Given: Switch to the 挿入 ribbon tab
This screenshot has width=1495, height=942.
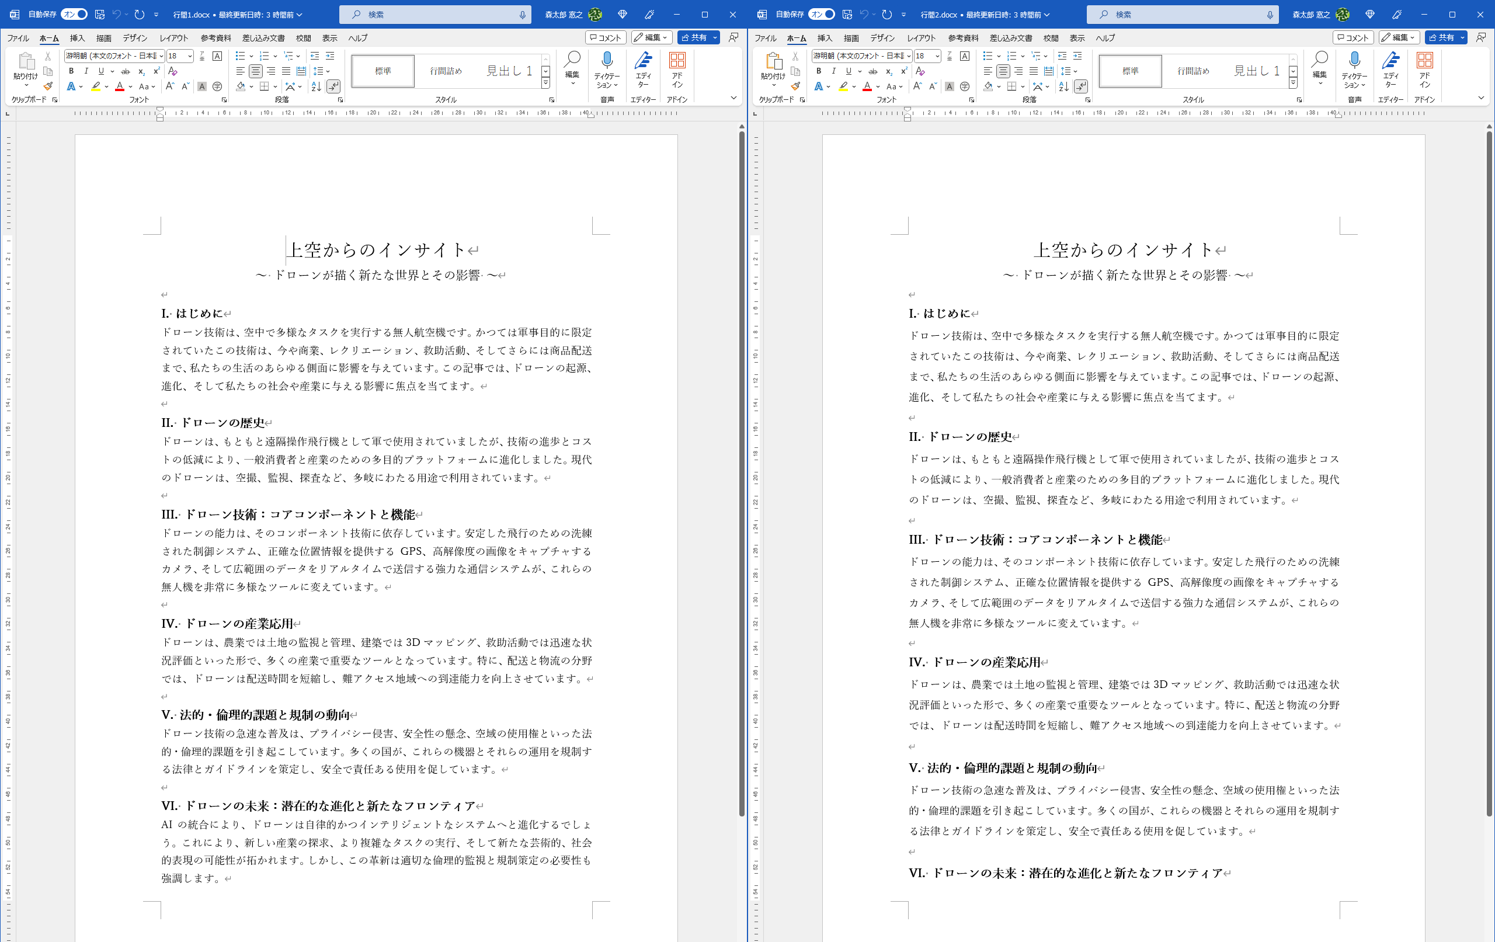Looking at the screenshot, I should click(77, 38).
